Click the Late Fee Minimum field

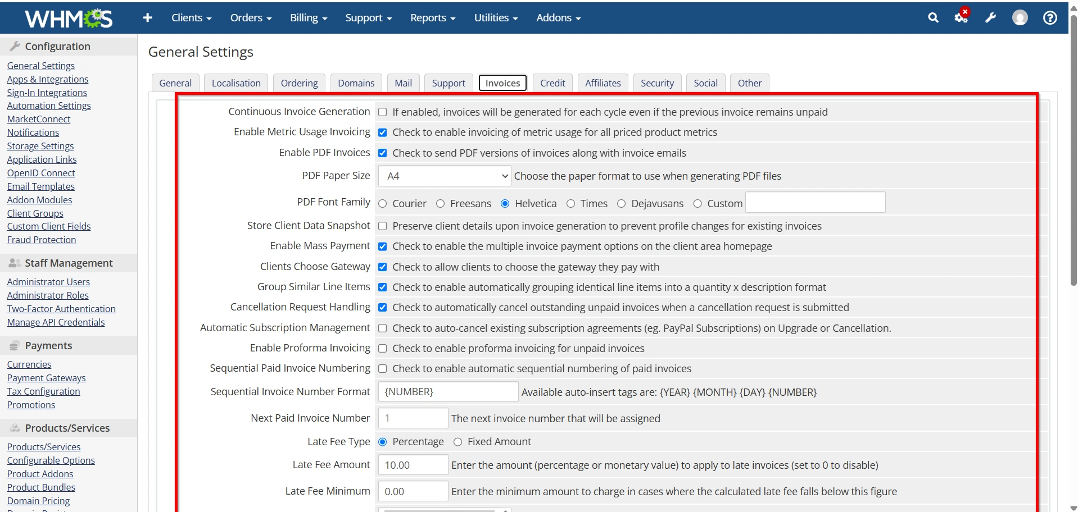(x=413, y=492)
